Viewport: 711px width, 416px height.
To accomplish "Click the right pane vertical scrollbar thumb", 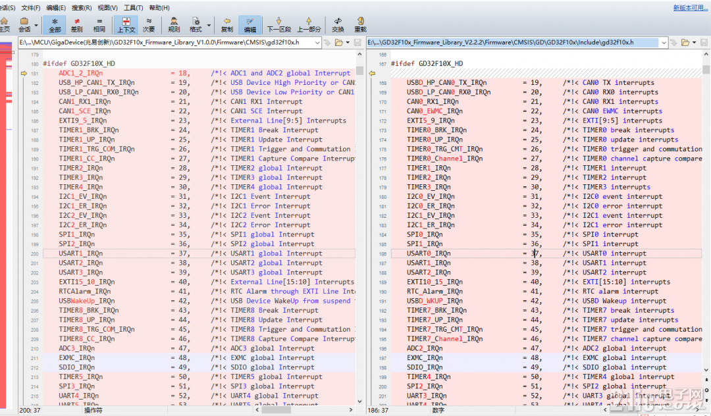I will [706, 70].
